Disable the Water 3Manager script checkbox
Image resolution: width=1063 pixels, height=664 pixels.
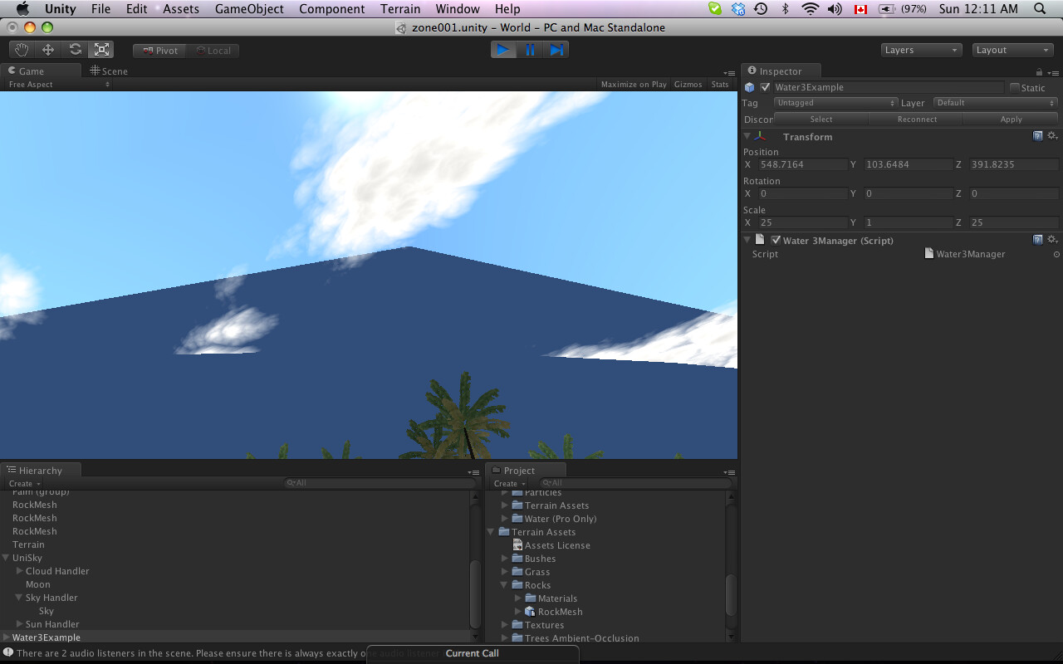[775, 240]
